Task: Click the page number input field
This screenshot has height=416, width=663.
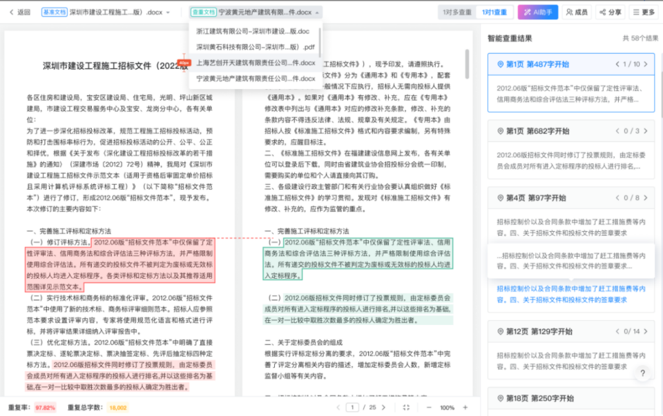Action: [x=352, y=408]
